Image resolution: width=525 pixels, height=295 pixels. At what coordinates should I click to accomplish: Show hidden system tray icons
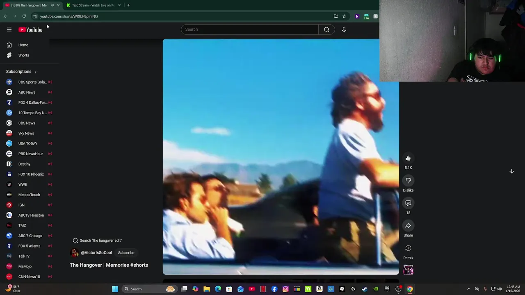[x=469, y=289]
